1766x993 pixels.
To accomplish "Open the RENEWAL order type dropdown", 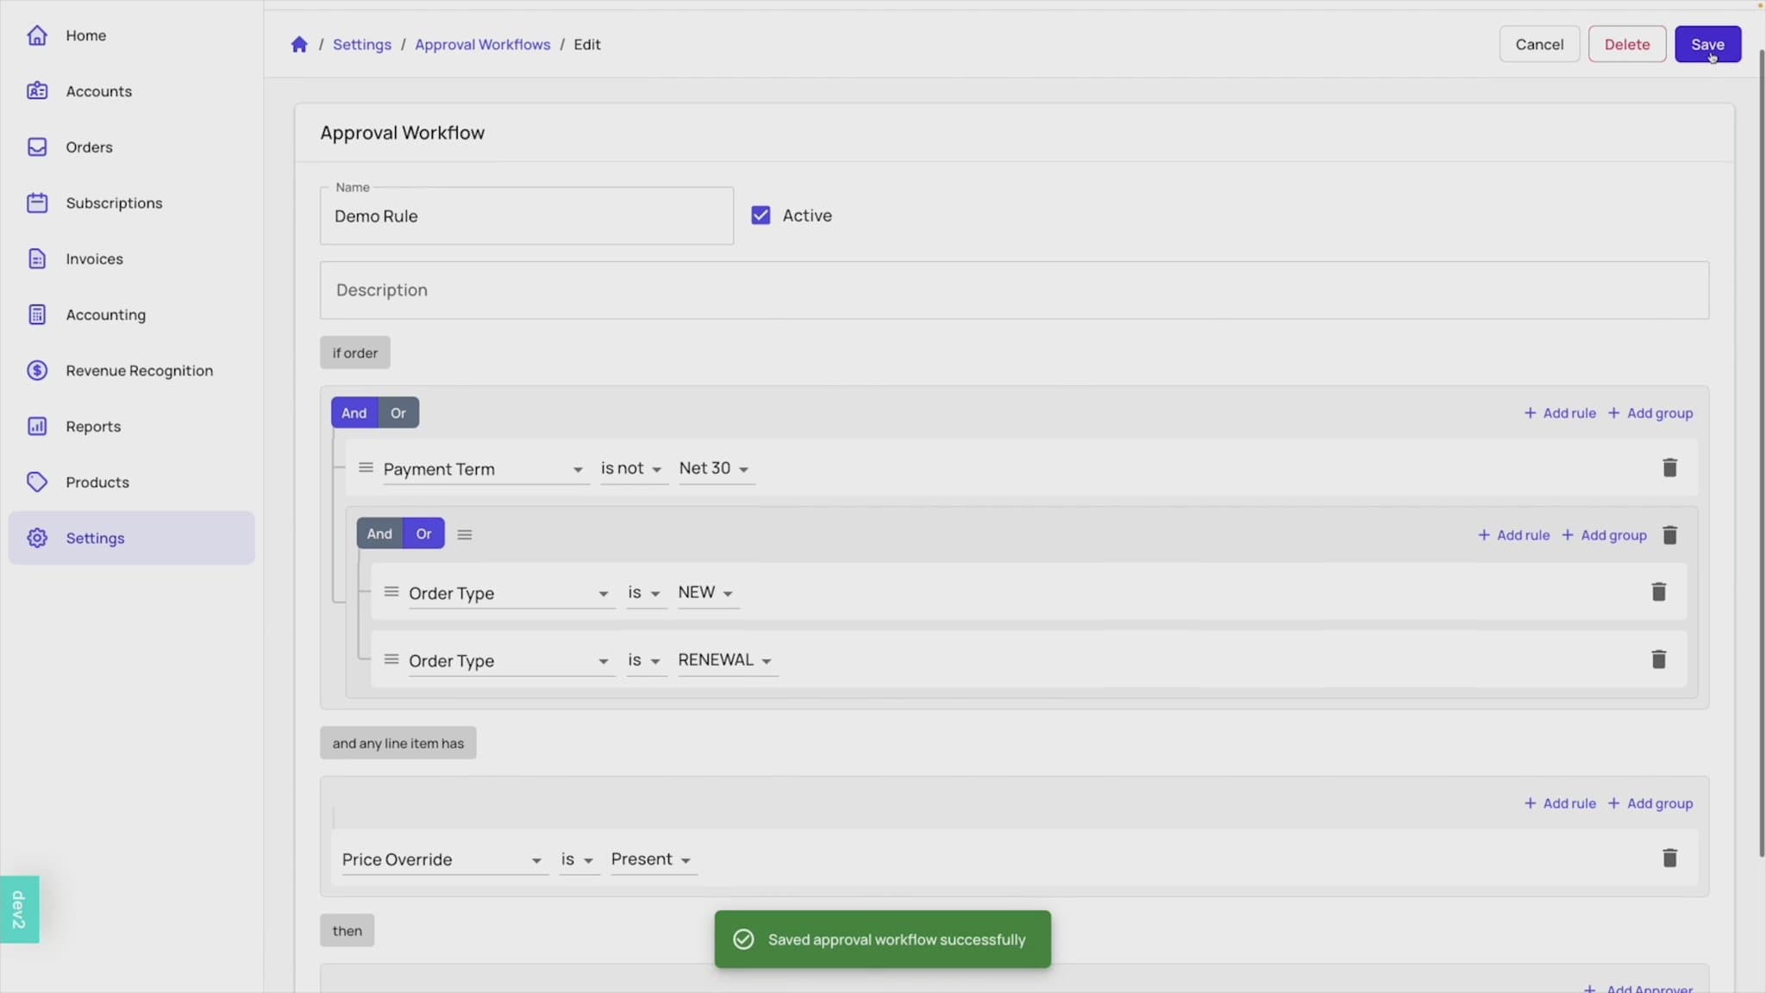I will (725, 660).
